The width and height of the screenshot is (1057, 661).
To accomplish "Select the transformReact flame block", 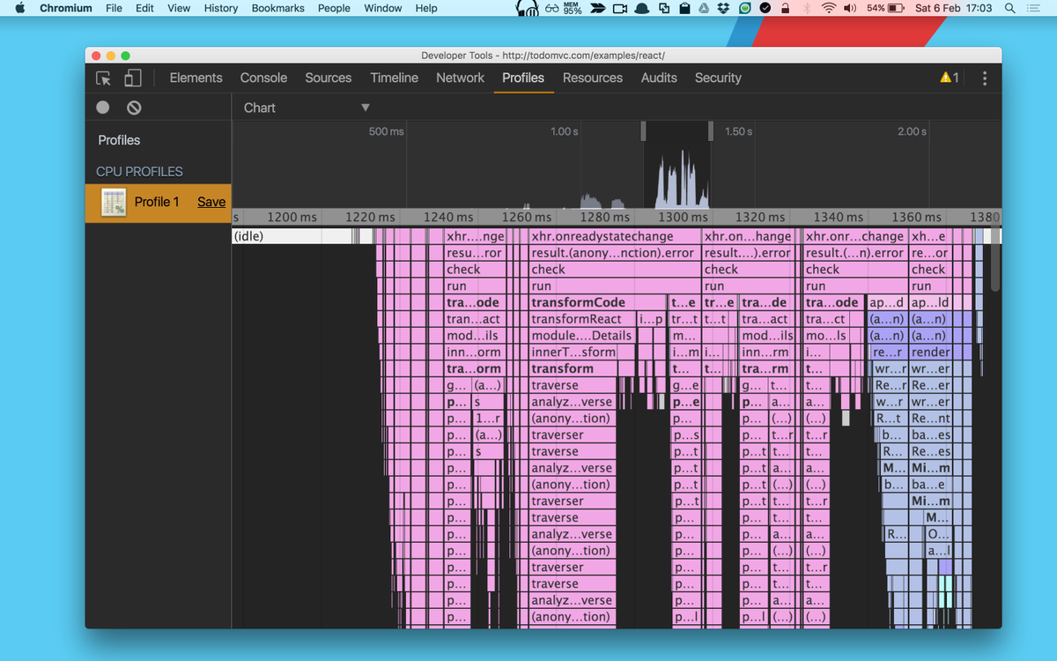I will coord(582,319).
